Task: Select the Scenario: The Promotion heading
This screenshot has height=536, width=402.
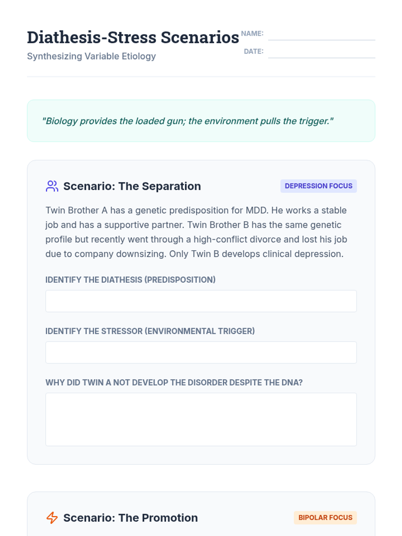Action: 130,518
